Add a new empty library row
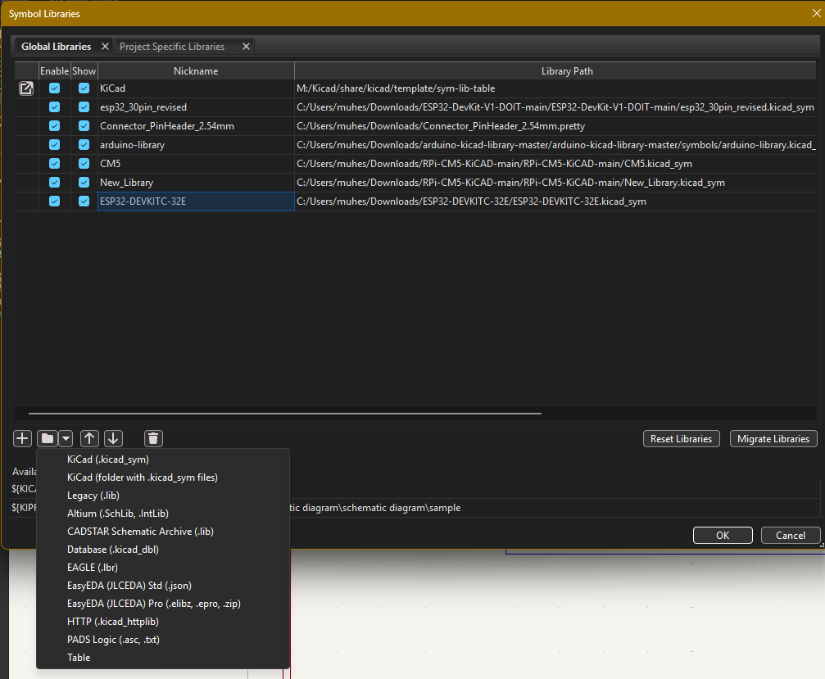The image size is (825, 679). pos(22,439)
